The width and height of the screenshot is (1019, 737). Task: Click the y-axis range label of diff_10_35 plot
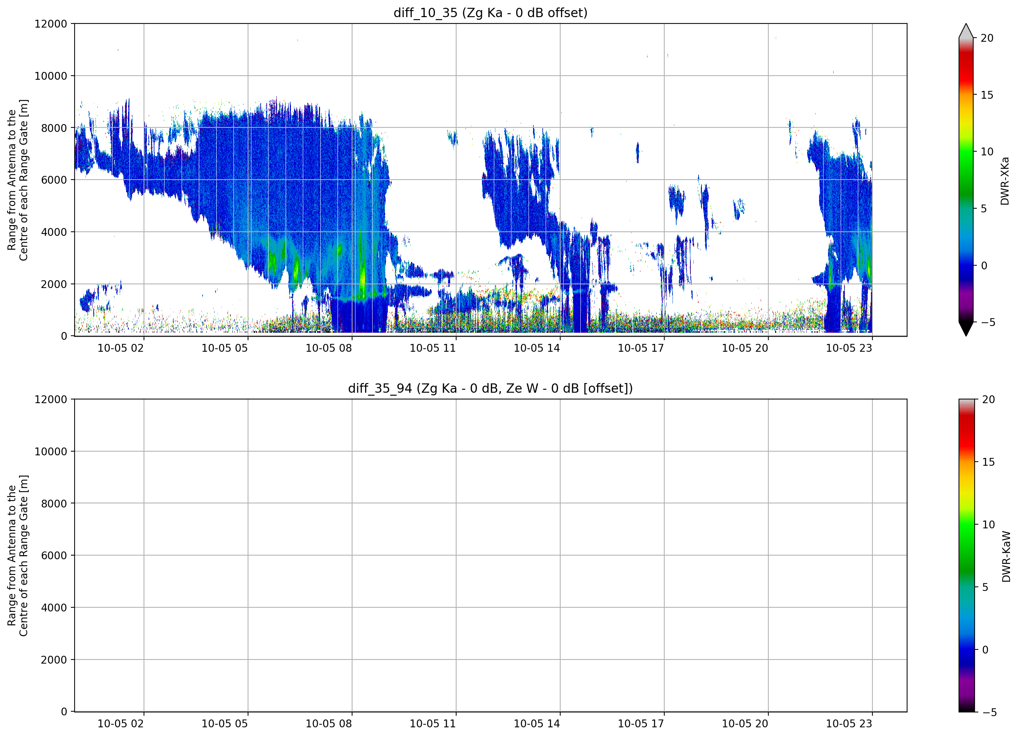pos(18,180)
